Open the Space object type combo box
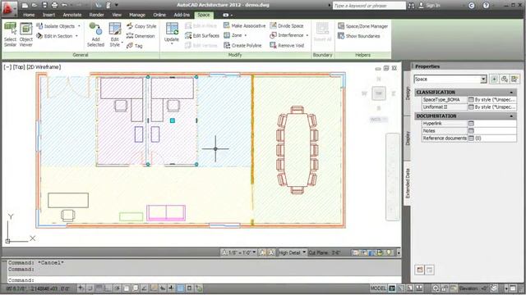Screen dimensions: 526x295 click(x=450, y=79)
